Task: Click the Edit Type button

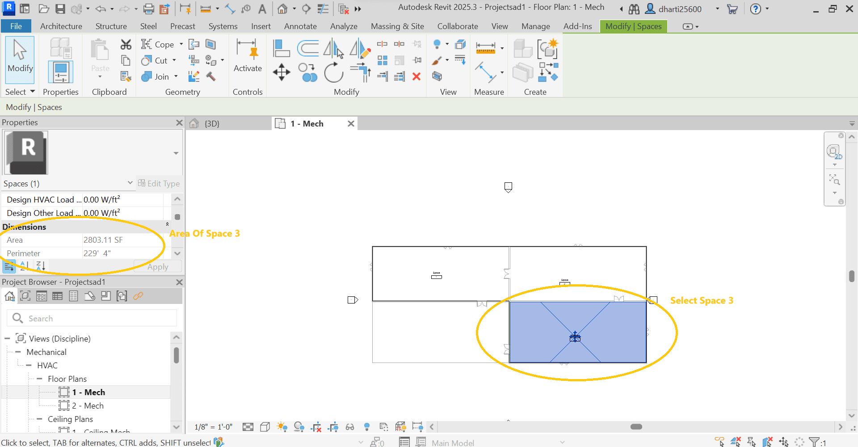Action: 160,183
